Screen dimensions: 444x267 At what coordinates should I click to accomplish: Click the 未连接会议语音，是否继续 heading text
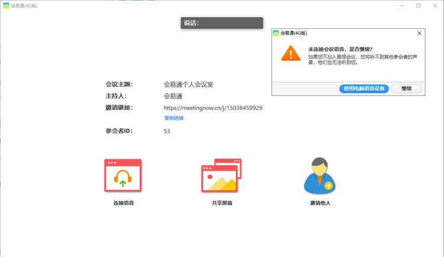[x=340, y=49]
